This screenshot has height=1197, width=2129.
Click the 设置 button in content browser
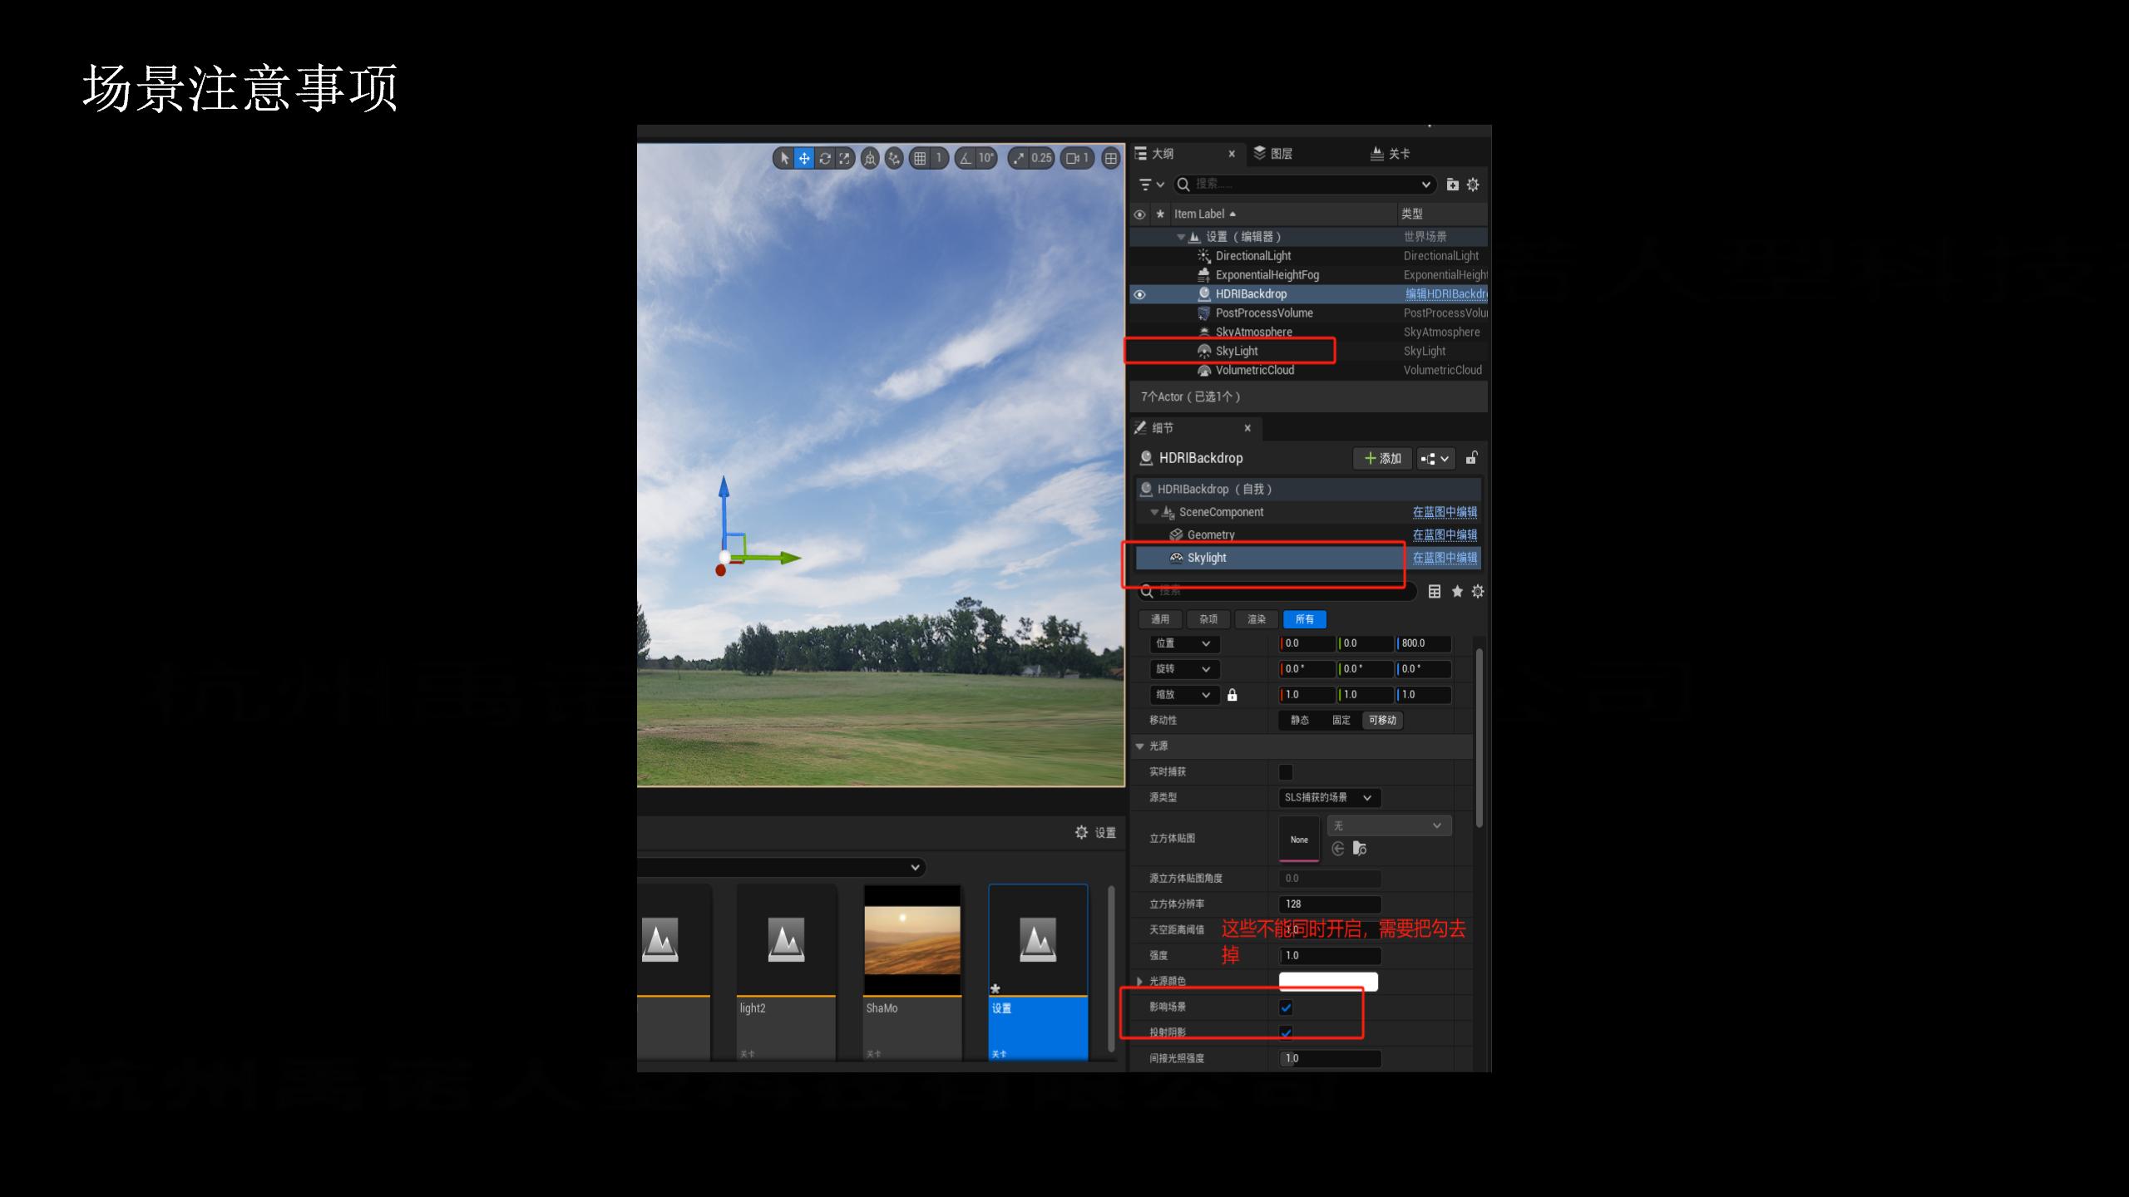point(1095,833)
